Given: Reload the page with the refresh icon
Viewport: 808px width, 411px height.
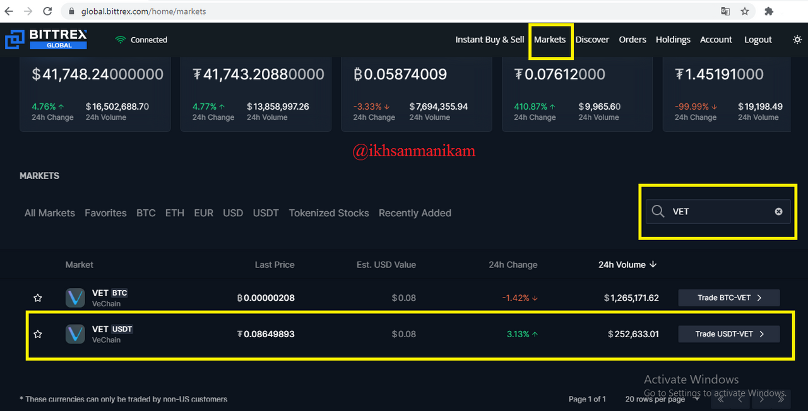Looking at the screenshot, I should 47,11.
